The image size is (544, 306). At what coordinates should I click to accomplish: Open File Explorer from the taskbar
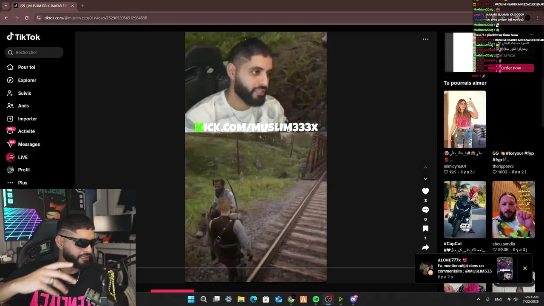(241, 299)
